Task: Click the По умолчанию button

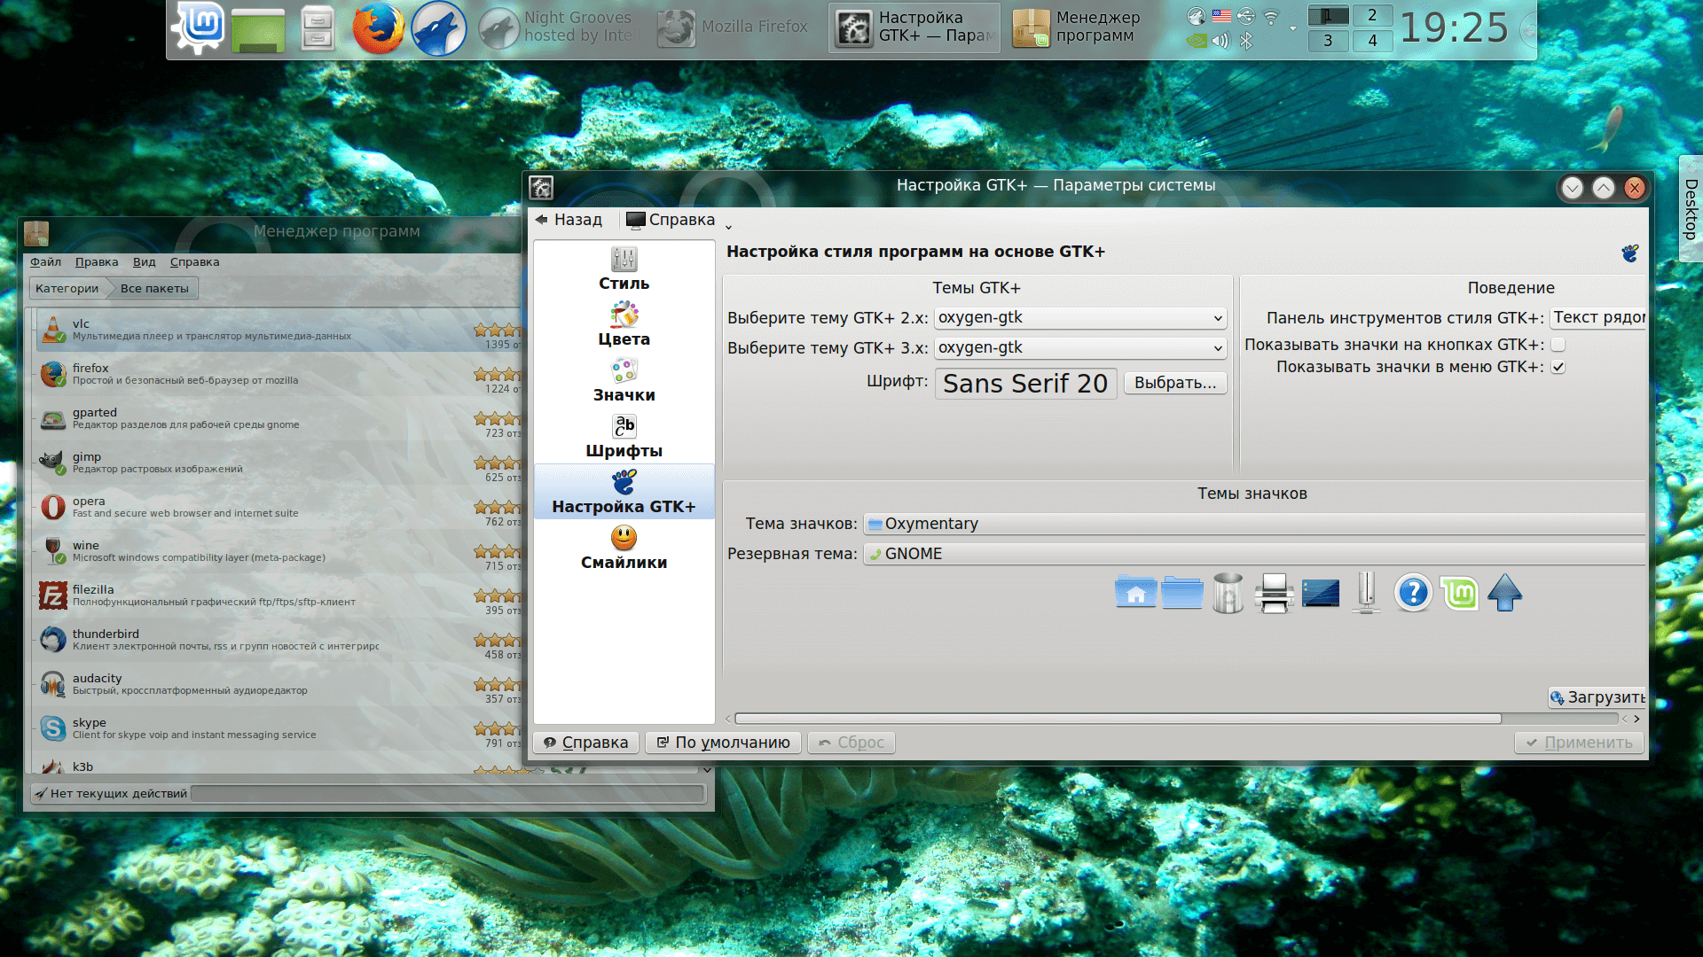Action: click(723, 743)
